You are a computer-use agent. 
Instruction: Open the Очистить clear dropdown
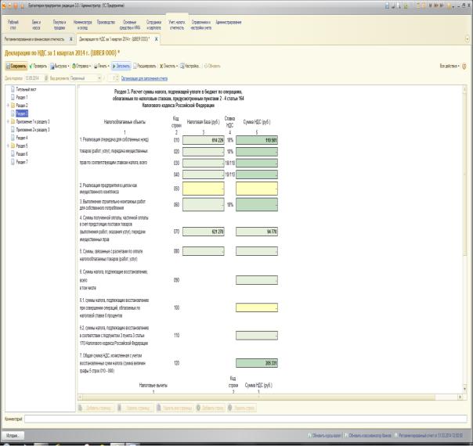coord(168,66)
